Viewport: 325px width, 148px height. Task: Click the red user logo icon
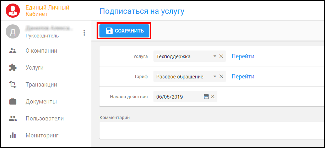(x=13, y=11)
